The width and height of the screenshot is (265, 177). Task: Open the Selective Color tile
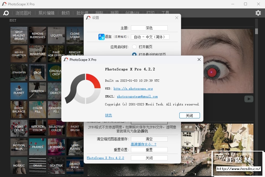[x=56, y=128]
